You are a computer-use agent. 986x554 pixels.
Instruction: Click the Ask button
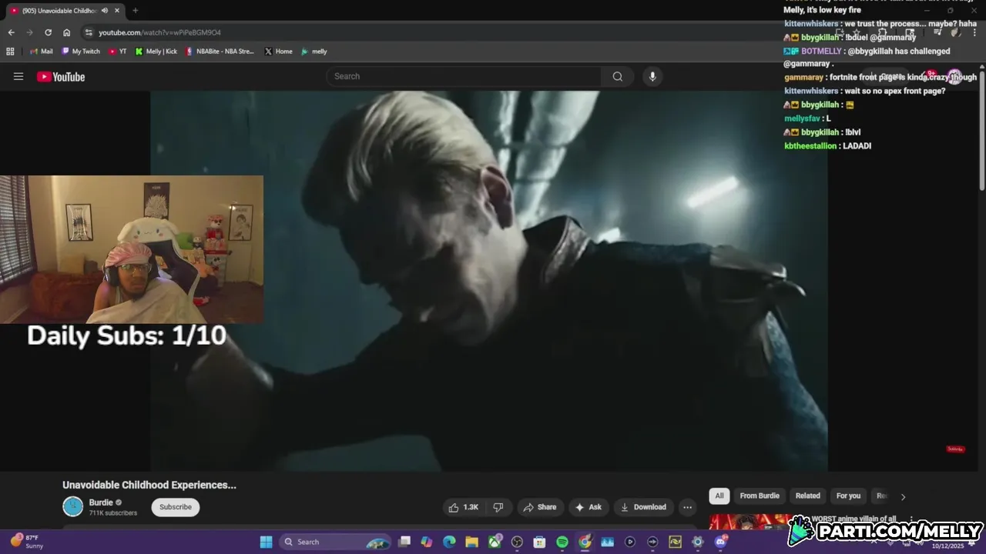click(588, 507)
